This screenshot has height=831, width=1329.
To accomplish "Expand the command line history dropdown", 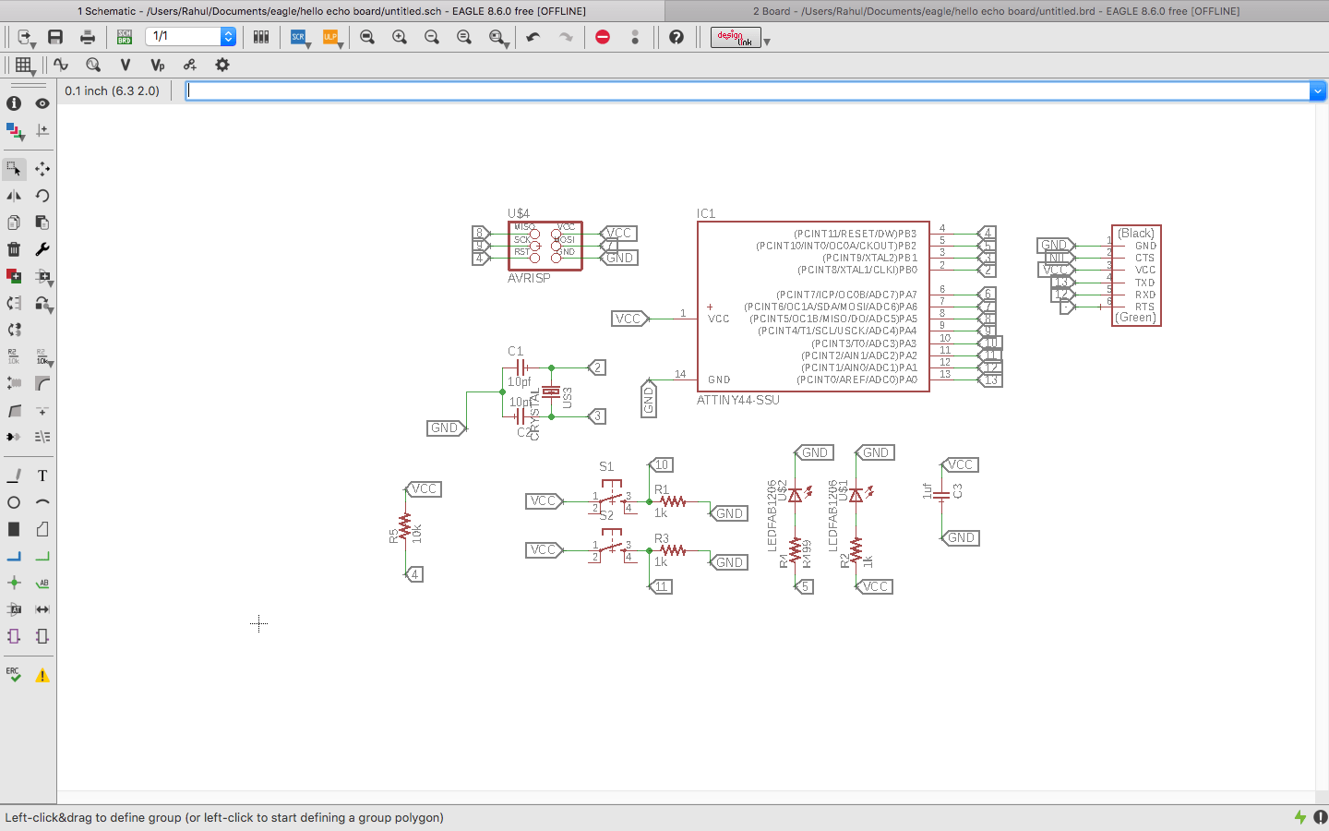I will coord(1318,90).
